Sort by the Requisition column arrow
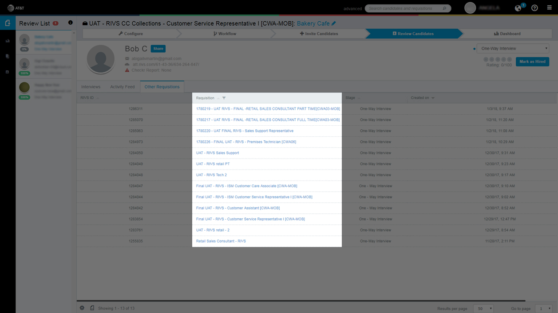 tap(218, 98)
